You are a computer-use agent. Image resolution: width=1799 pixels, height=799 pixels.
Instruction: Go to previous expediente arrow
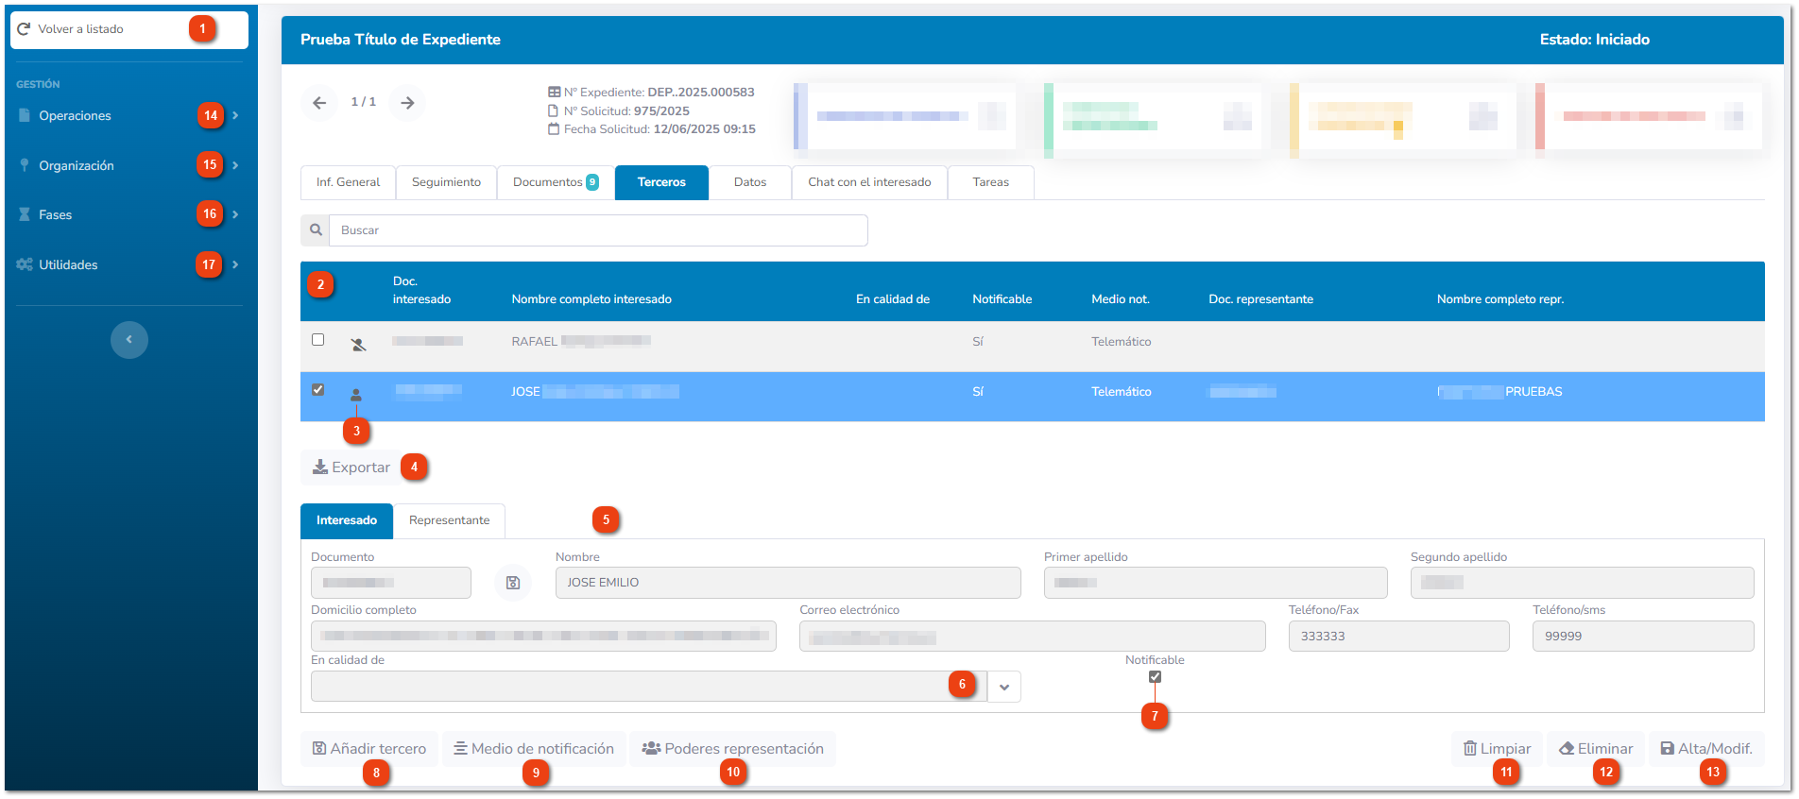point(319,102)
